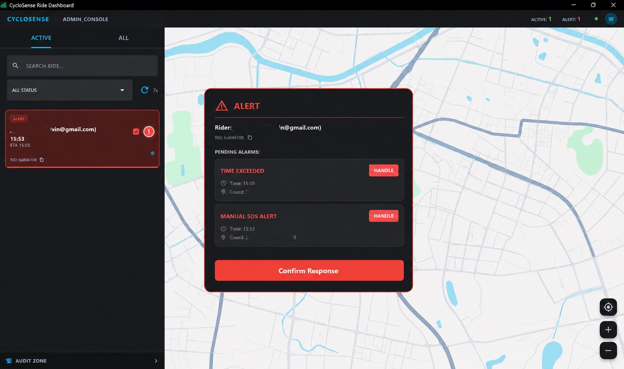Copy RID in the alert dialog

[250, 138]
